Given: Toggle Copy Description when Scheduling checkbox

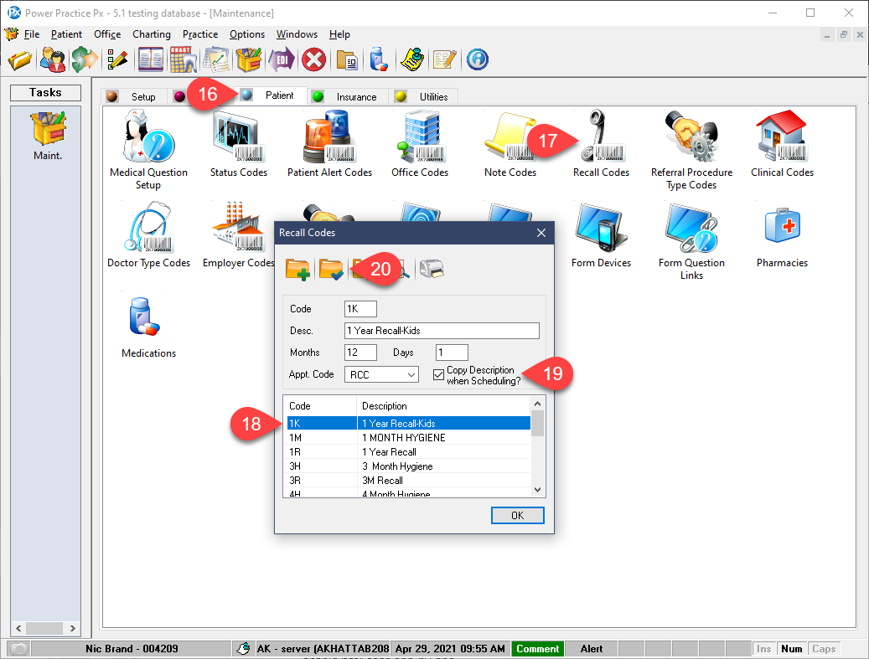Looking at the screenshot, I should (x=438, y=375).
